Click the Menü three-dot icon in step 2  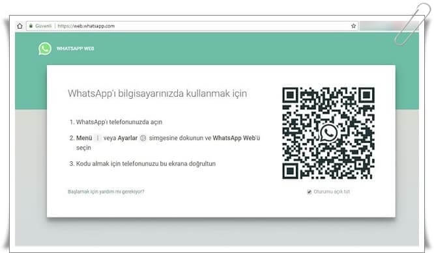click(98, 138)
